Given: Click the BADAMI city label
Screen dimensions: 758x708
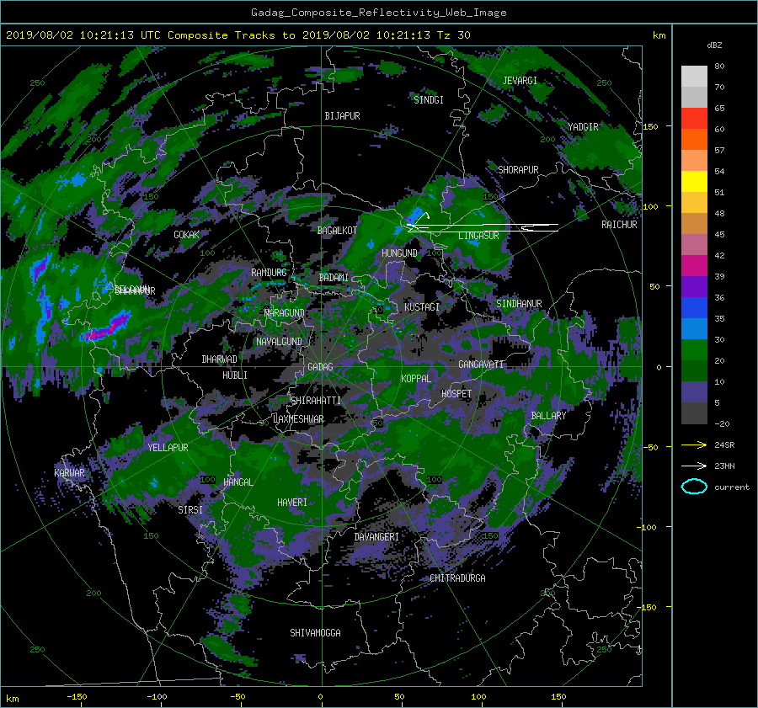Looking at the screenshot, I should pos(334,278).
